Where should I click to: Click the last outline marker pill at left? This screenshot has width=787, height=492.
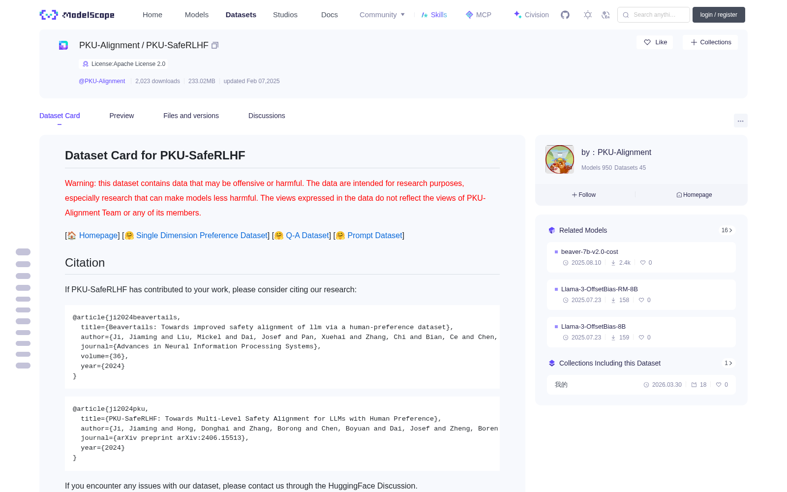tap(23, 366)
